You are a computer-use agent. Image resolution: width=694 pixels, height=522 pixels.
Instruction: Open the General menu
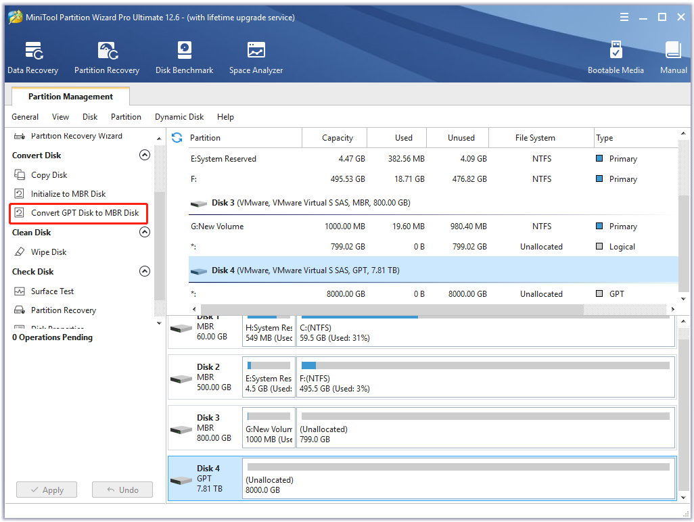25,117
